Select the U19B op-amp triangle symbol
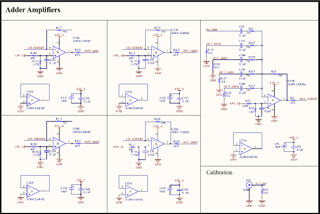 59,52
